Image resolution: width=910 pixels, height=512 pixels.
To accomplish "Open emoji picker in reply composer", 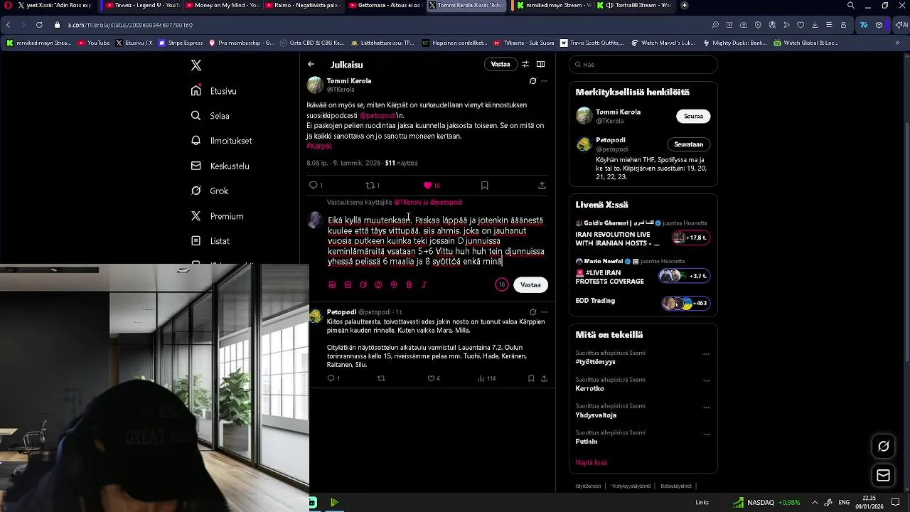I will pos(378,284).
